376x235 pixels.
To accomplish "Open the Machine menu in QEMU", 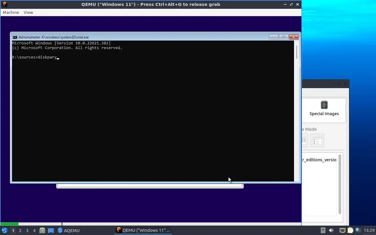I will pyautogui.click(x=11, y=12).
